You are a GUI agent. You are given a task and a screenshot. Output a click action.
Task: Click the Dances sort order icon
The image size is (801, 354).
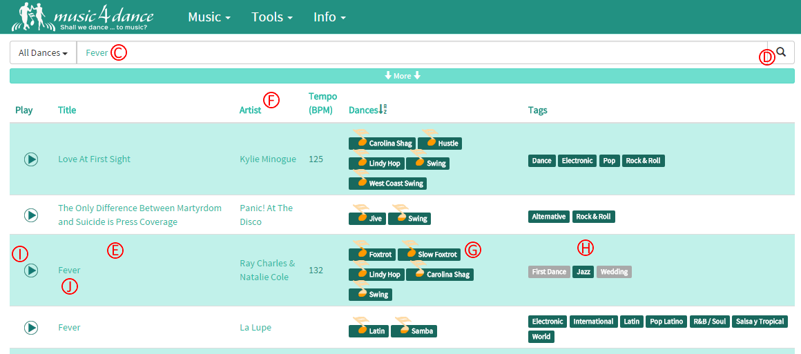click(383, 110)
